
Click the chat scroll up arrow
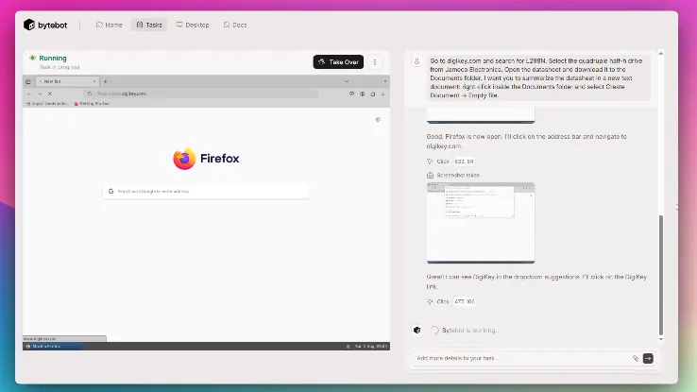pos(661,53)
